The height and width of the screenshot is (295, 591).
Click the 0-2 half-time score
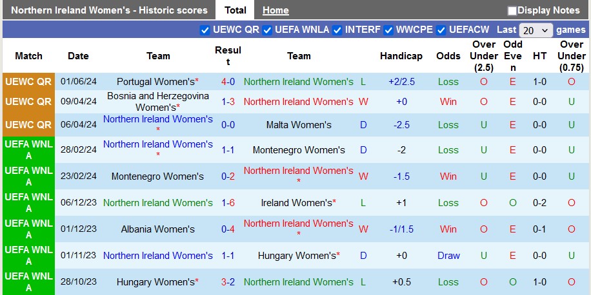click(x=540, y=203)
